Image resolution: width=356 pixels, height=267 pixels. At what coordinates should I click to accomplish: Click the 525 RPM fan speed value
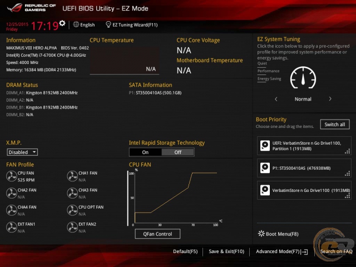tap(26, 180)
